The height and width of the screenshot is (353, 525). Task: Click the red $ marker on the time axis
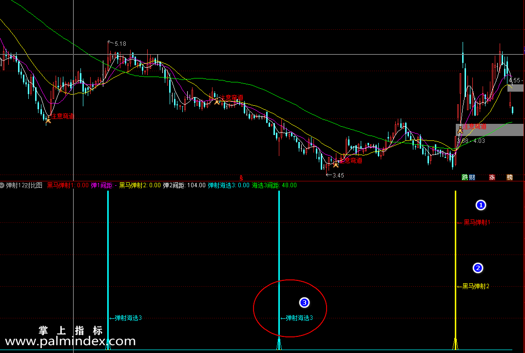(x=241, y=178)
